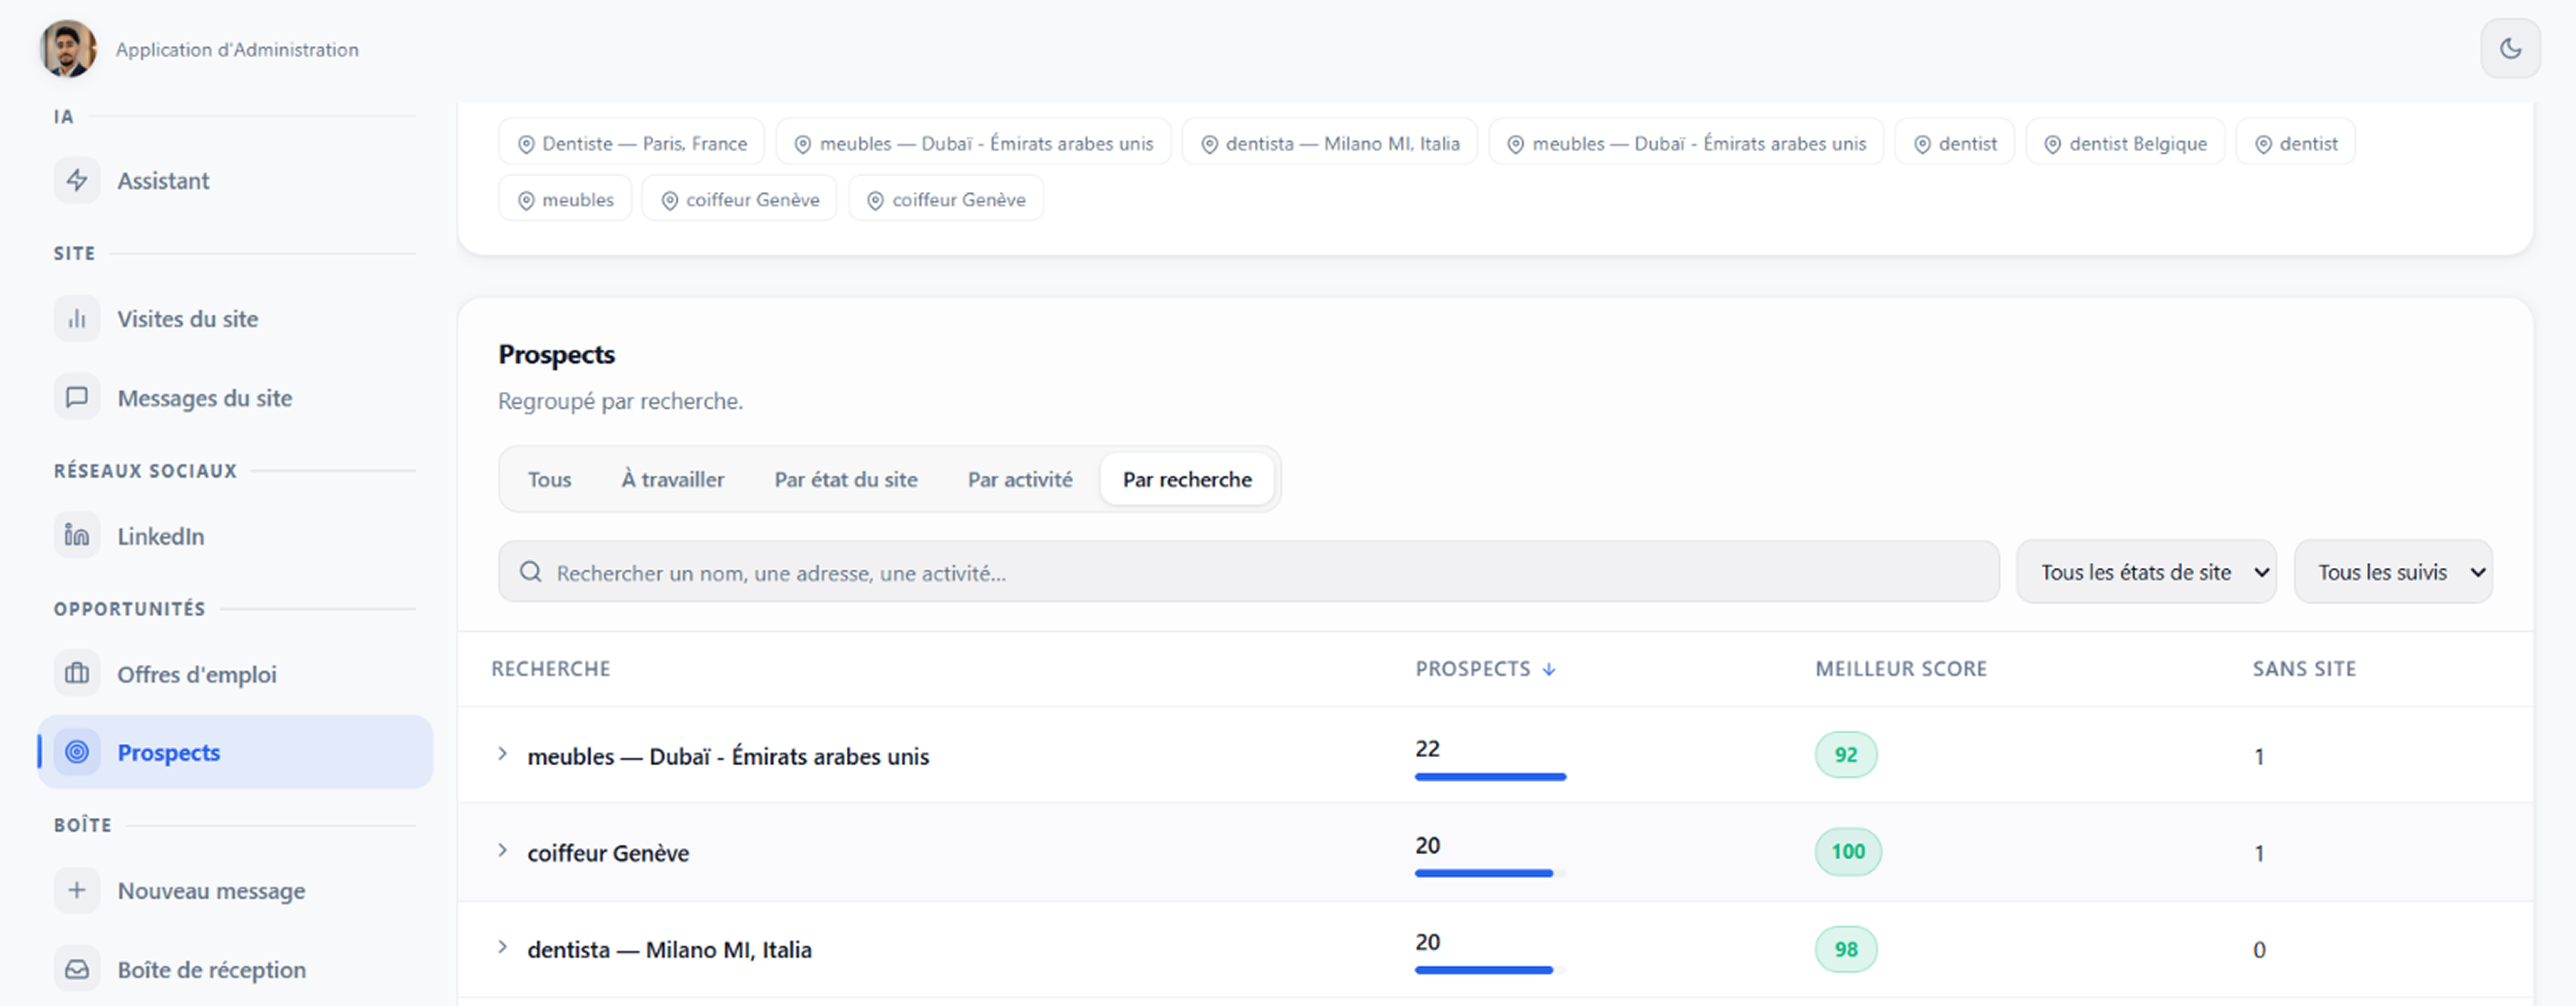2576x1006 pixels.
Task: Click the dentist Belgique chip label
Action: click(x=2138, y=144)
